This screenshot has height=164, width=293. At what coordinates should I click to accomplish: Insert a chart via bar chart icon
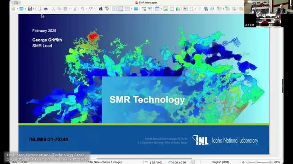click(178, 9)
